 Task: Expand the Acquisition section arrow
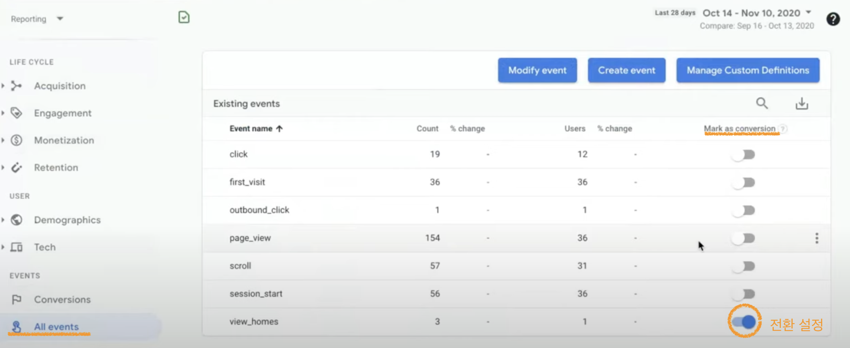coord(3,86)
